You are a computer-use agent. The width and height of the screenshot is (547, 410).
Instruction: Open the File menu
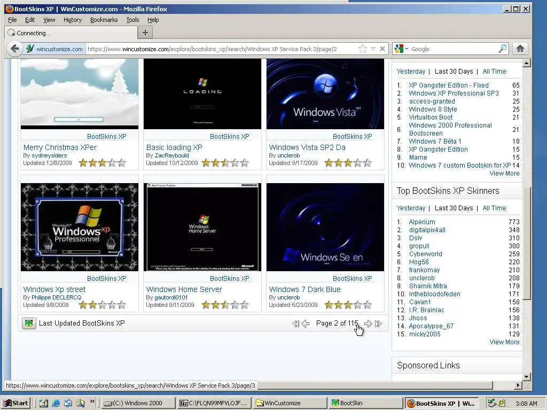(12, 20)
